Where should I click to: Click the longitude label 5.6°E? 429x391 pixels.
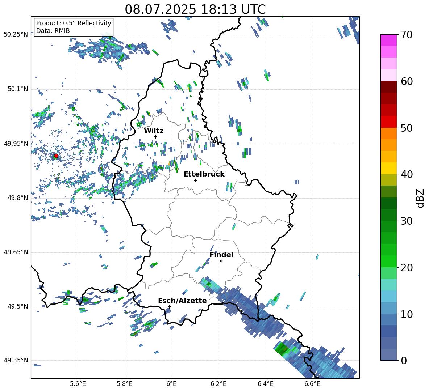click(78, 384)
